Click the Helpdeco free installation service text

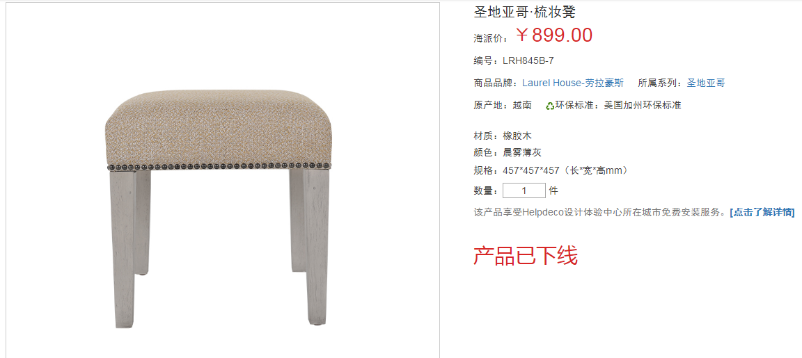(601, 213)
